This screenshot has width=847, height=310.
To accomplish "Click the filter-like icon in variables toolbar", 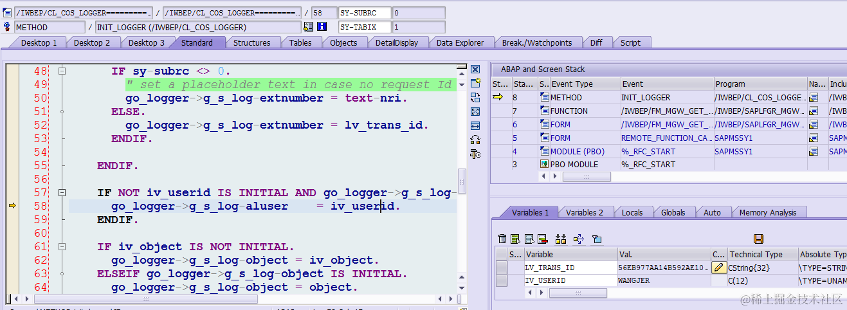I will (597, 239).
